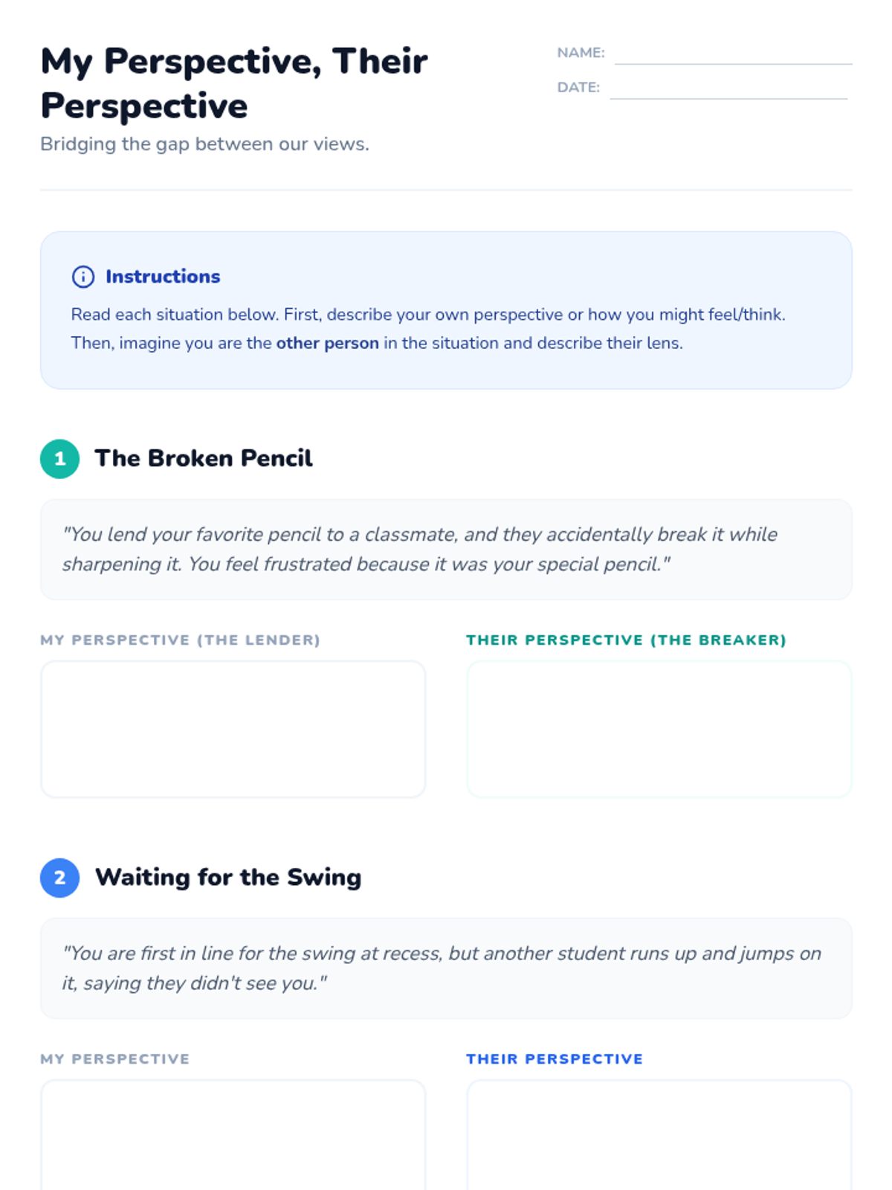Click the Instructions info icon
Screen dimensions: 892x1190
pos(83,277)
